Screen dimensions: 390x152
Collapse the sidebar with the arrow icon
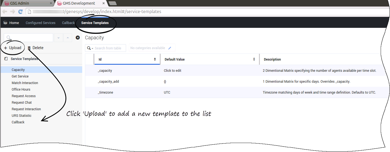click(78, 38)
